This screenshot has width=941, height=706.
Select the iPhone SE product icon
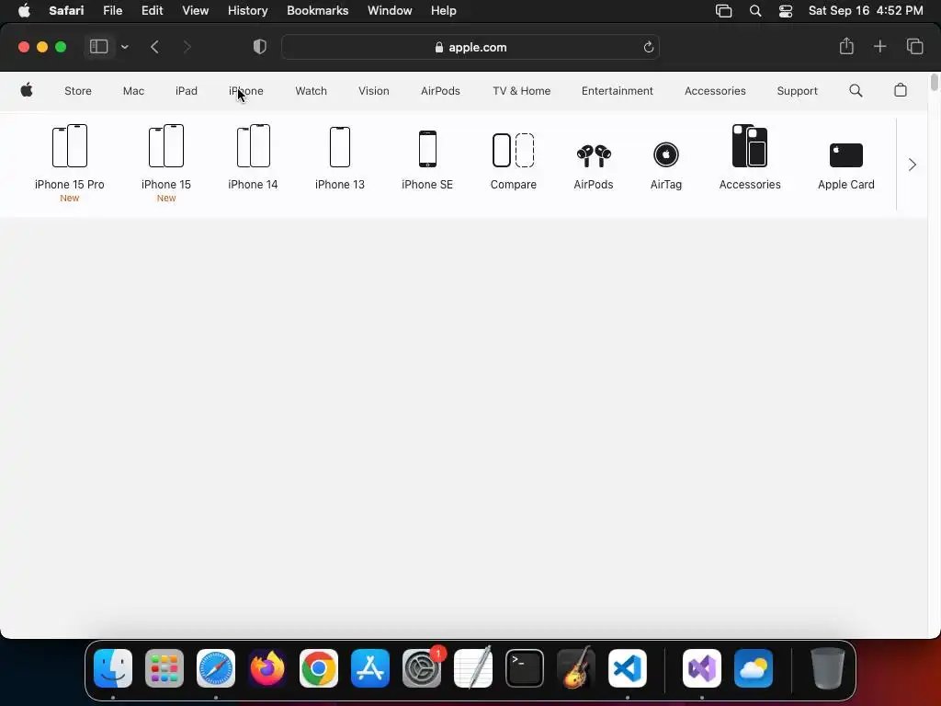(x=427, y=149)
